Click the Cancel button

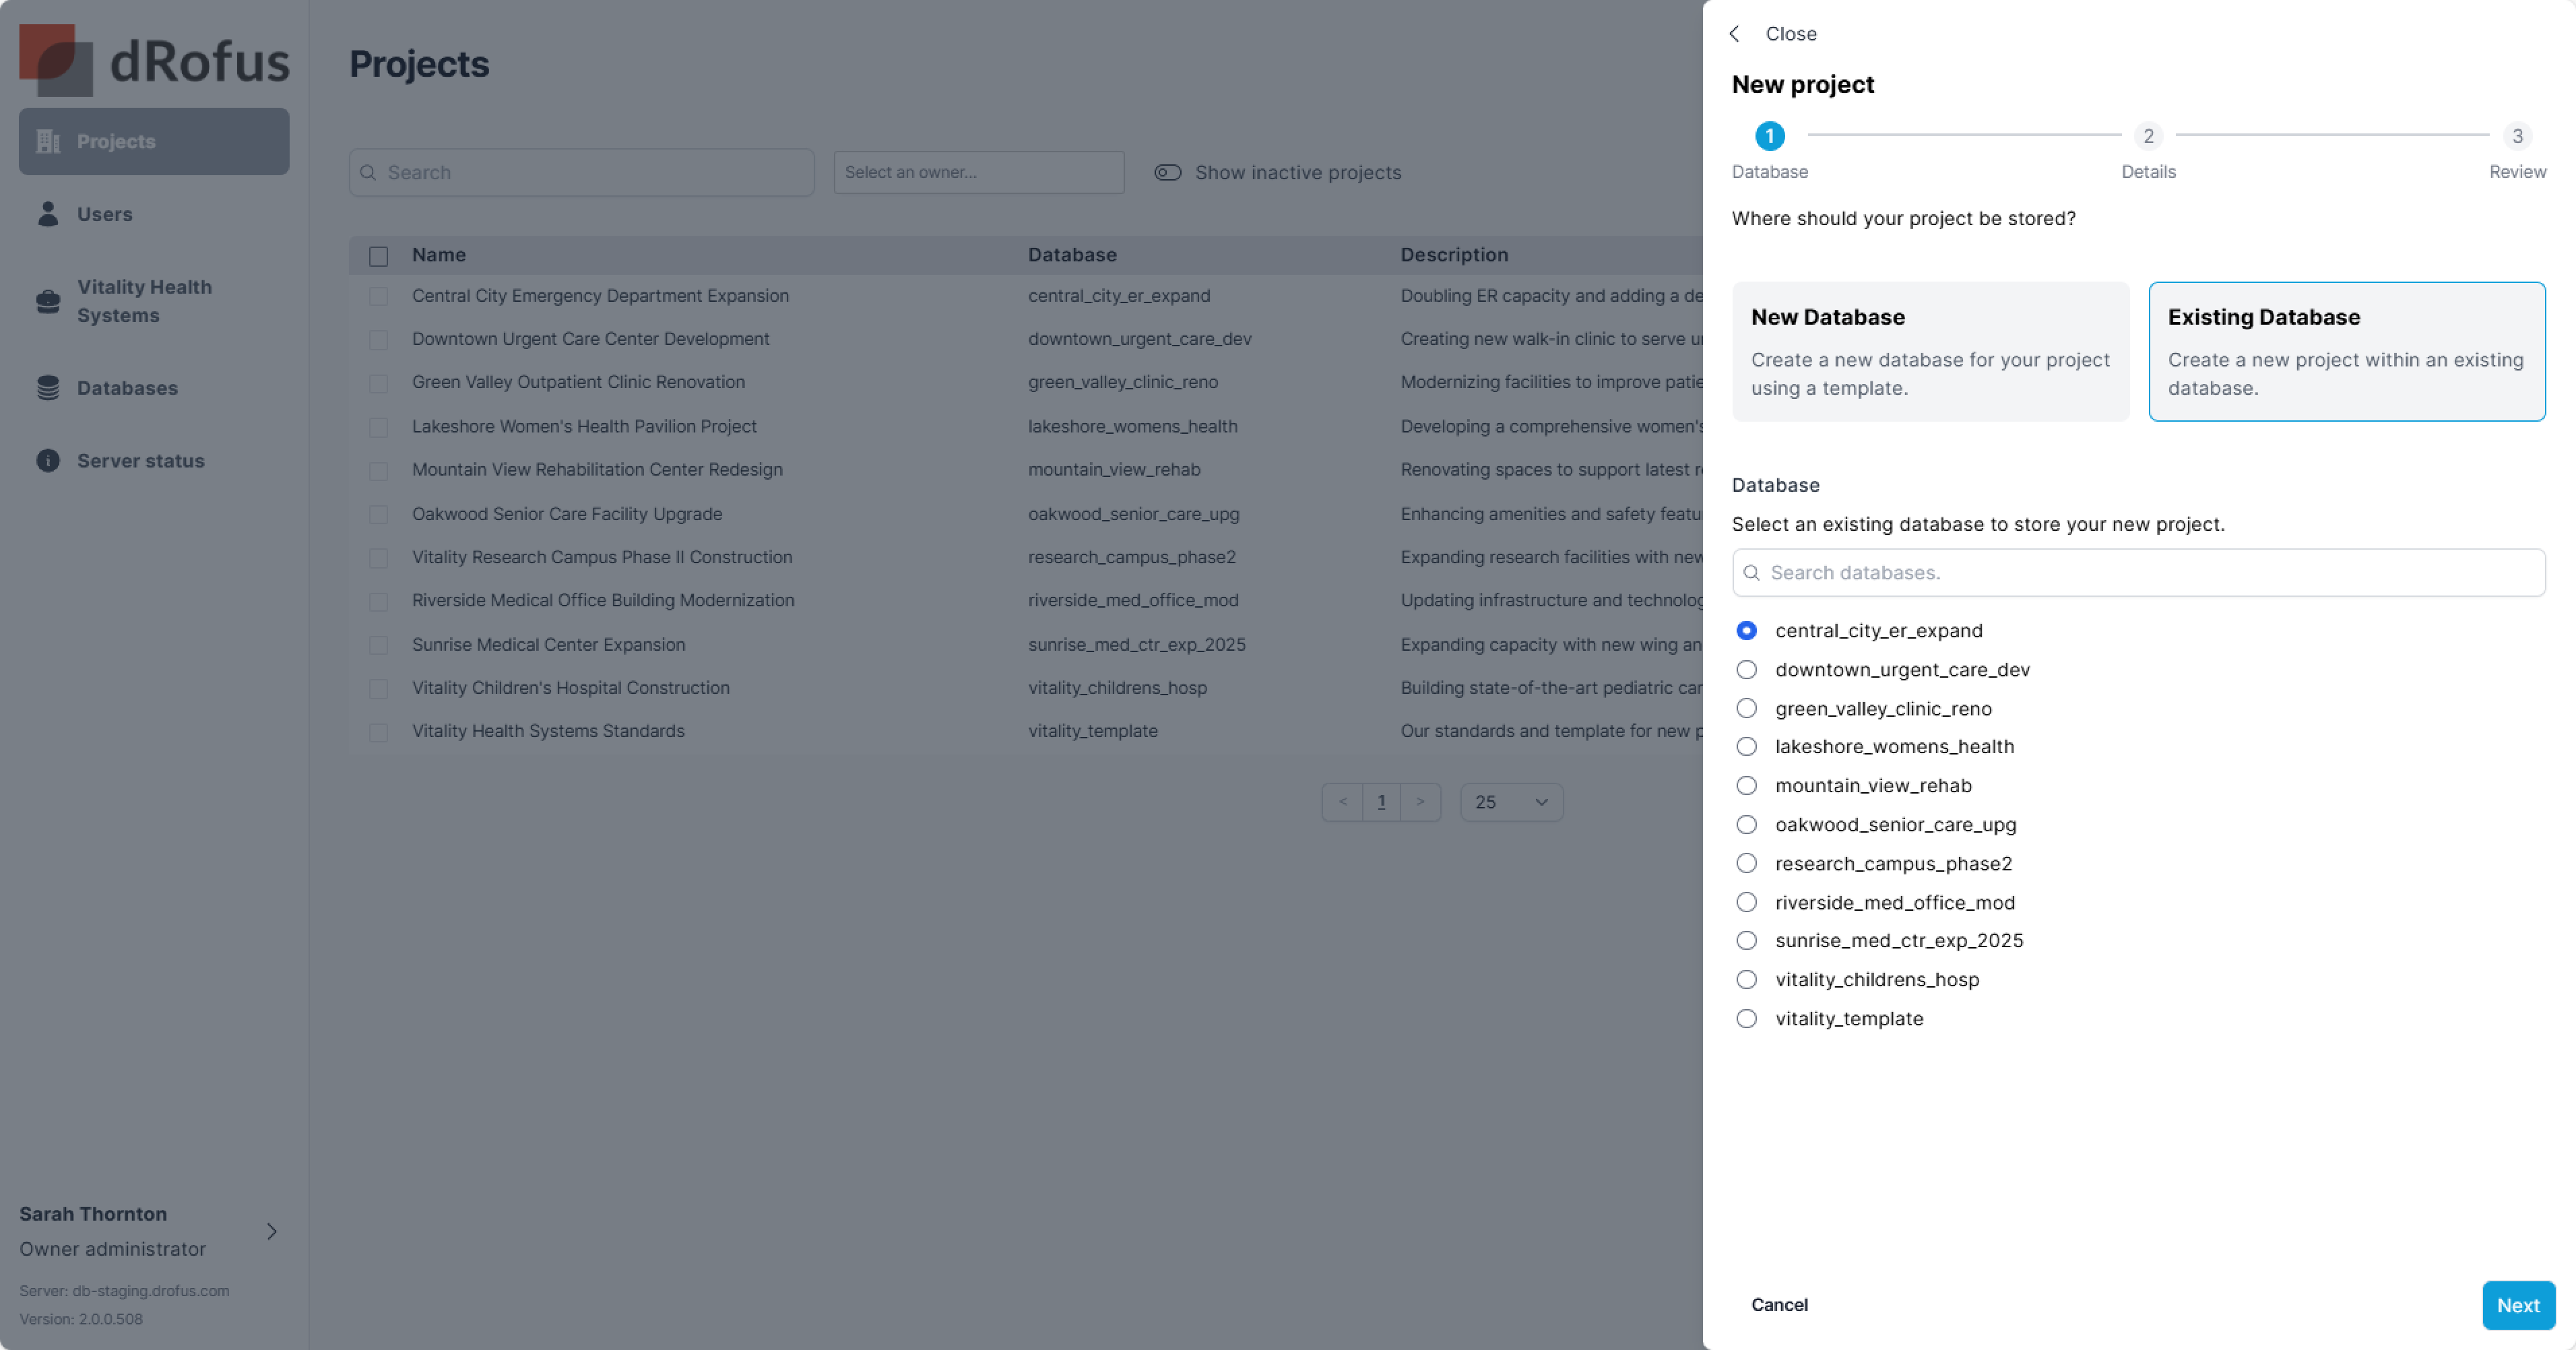coord(1779,1305)
